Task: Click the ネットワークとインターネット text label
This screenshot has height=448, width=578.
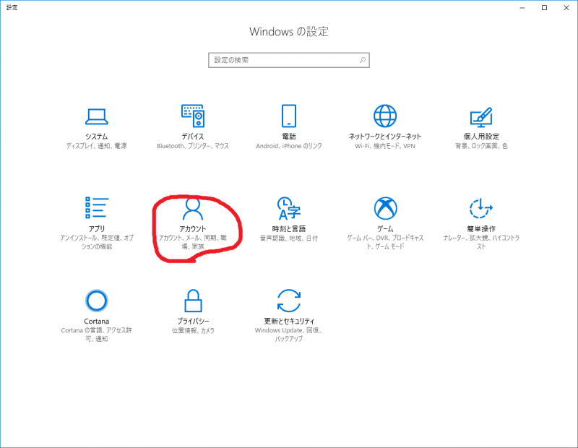Action: [385, 137]
